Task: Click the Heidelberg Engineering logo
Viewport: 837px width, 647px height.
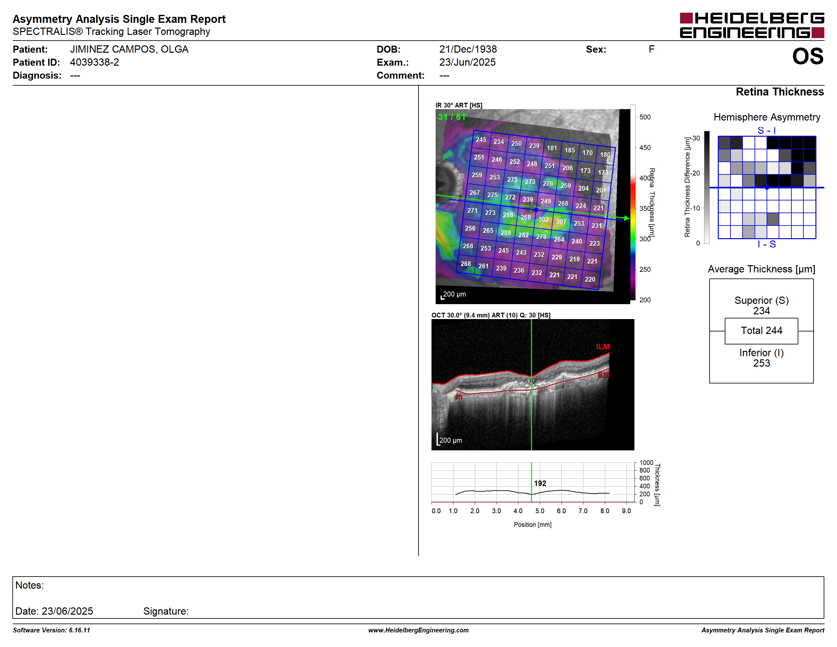Action: (751, 25)
